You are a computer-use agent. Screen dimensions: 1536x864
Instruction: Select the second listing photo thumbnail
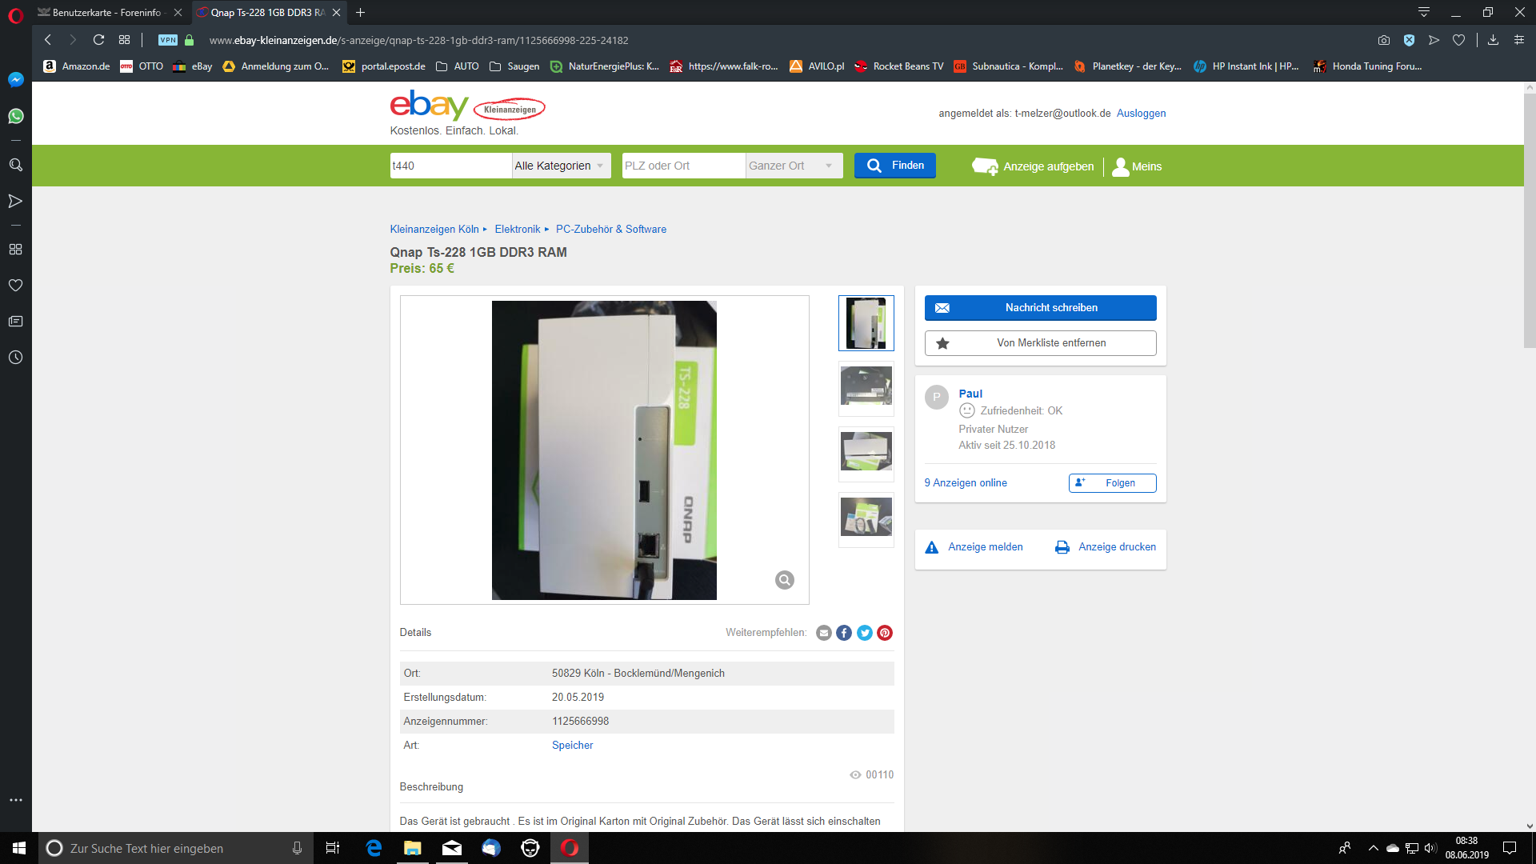866,388
